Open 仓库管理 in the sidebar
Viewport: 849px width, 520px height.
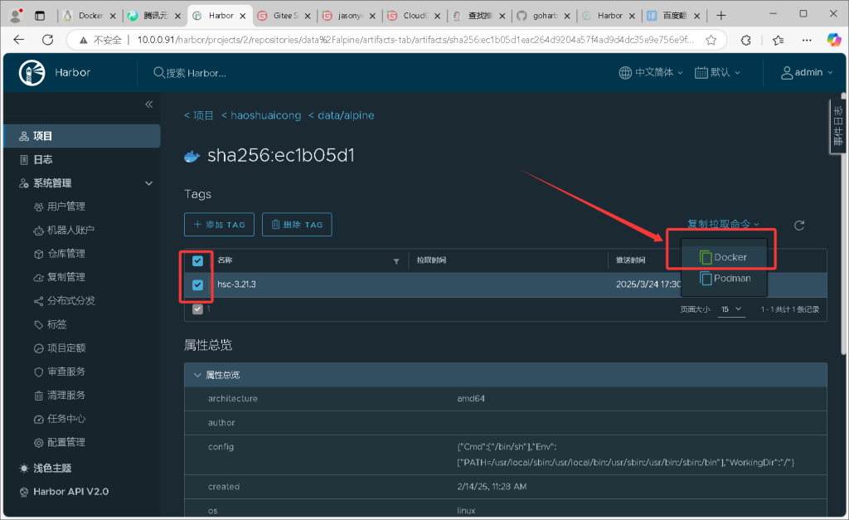click(65, 254)
